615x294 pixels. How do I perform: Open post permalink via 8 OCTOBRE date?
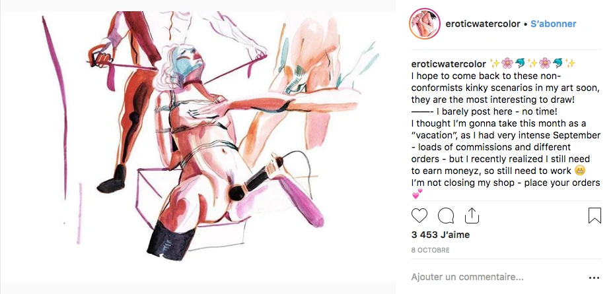431,250
